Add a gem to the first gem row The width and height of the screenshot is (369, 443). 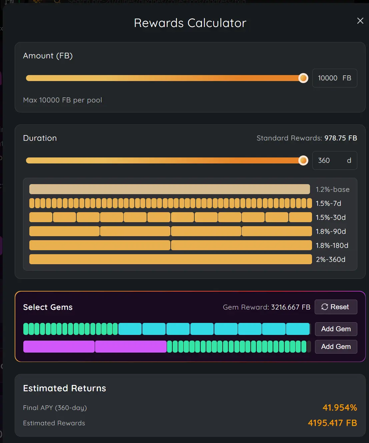click(336, 329)
